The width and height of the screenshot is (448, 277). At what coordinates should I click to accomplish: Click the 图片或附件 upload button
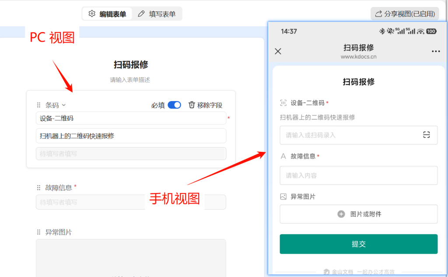(359, 214)
